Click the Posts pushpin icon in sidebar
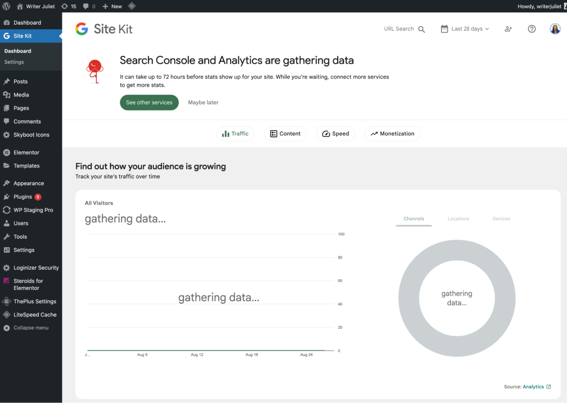 [x=6, y=81]
